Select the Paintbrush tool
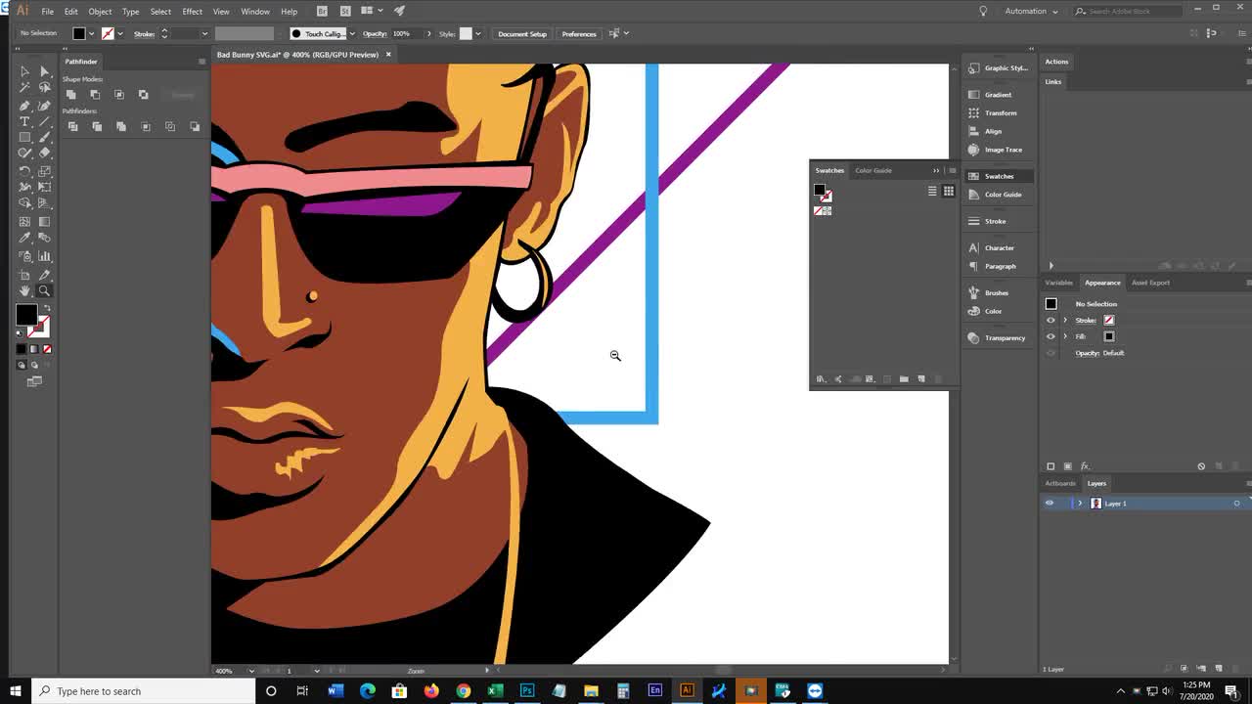Screen dimensions: 1252x704 (44, 138)
